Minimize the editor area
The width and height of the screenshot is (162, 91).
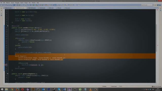155,8
